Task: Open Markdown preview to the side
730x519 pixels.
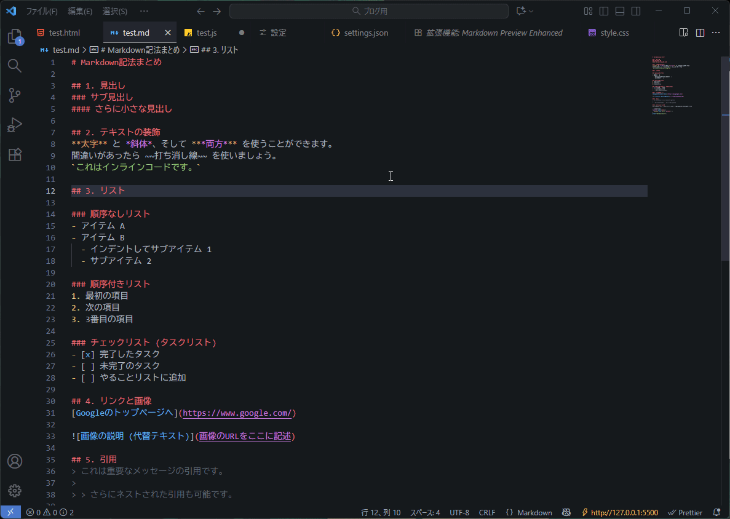Action: (x=684, y=33)
